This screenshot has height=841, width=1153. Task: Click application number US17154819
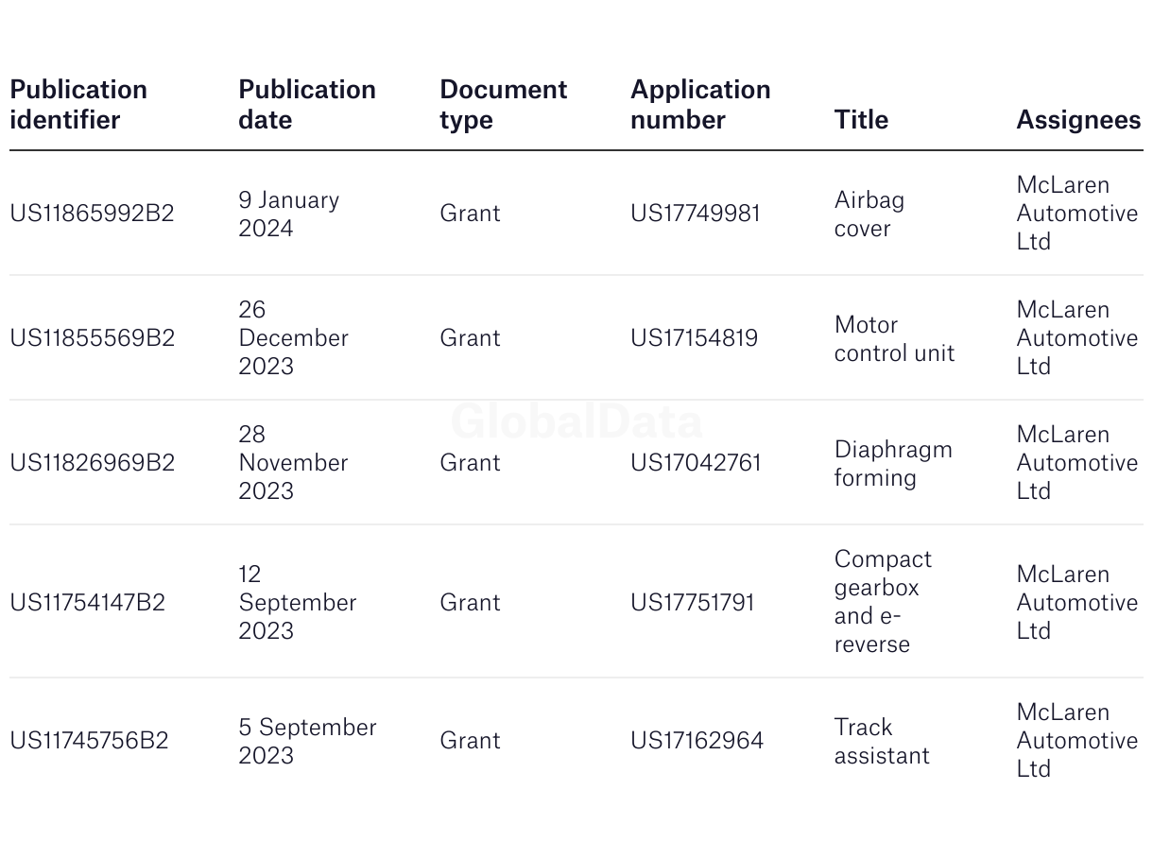(x=695, y=338)
